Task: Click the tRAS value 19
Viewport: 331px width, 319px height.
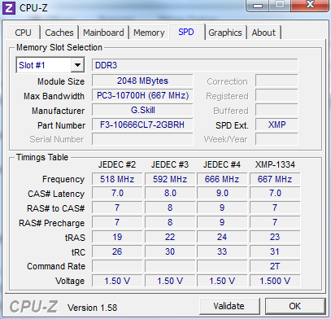Action: [x=117, y=237]
